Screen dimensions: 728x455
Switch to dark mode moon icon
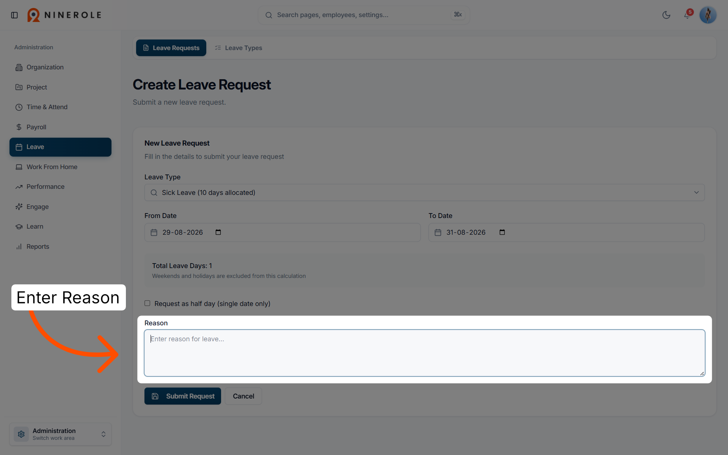[x=666, y=15]
